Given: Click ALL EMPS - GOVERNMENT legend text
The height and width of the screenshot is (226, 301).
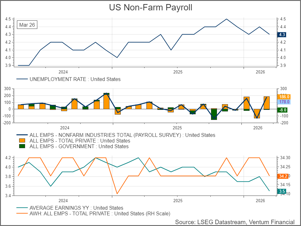Looking at the screenshot, I should (79, 146).
